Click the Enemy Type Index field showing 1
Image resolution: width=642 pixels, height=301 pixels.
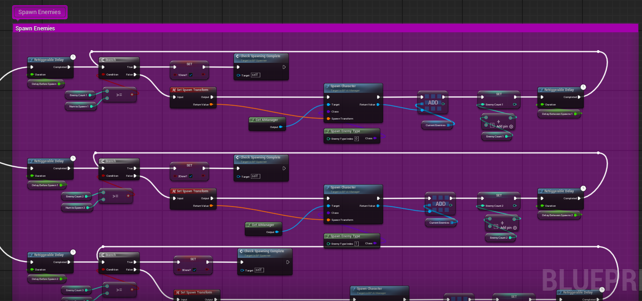click(x=356, y=244)
